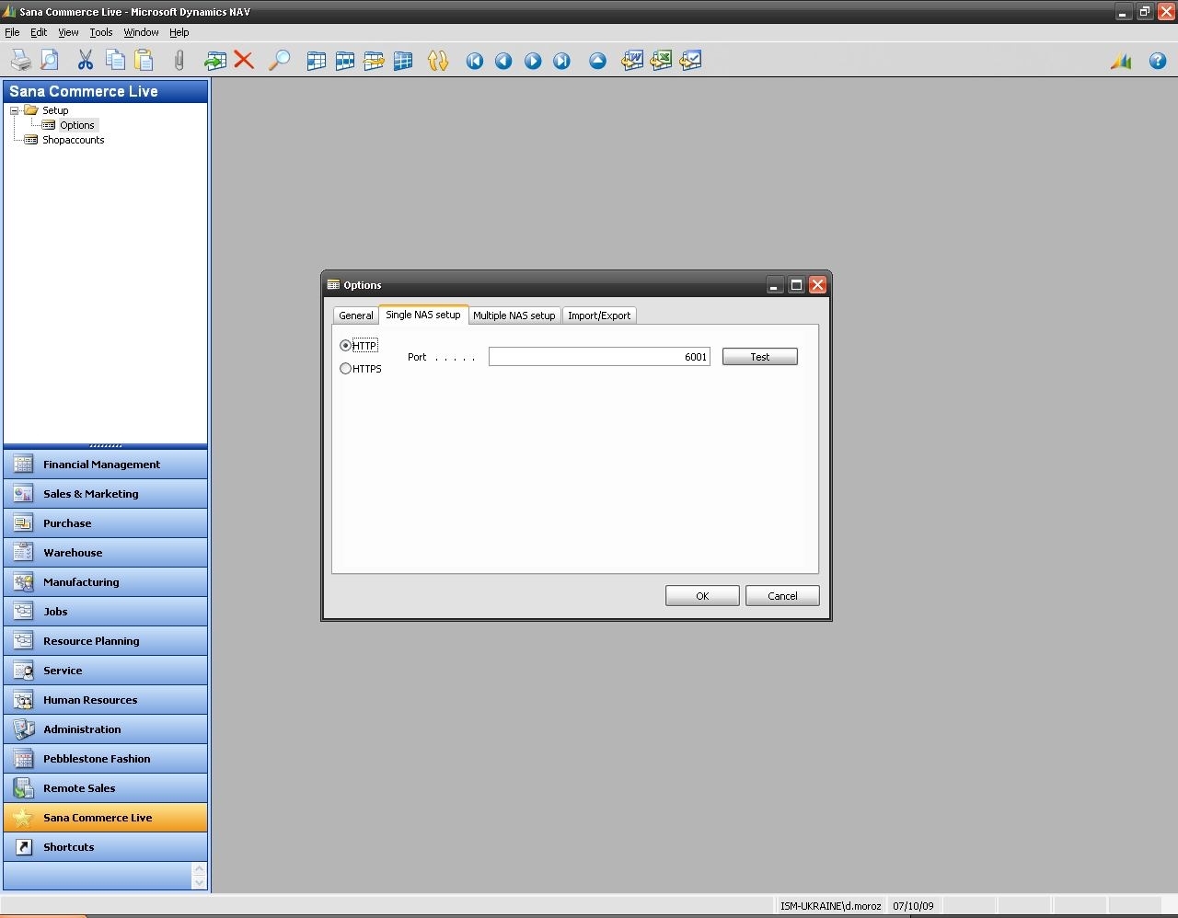This screenshot has height=918, width=1178.
Task: Open the Financial Management menu
Action: (105, 465)
